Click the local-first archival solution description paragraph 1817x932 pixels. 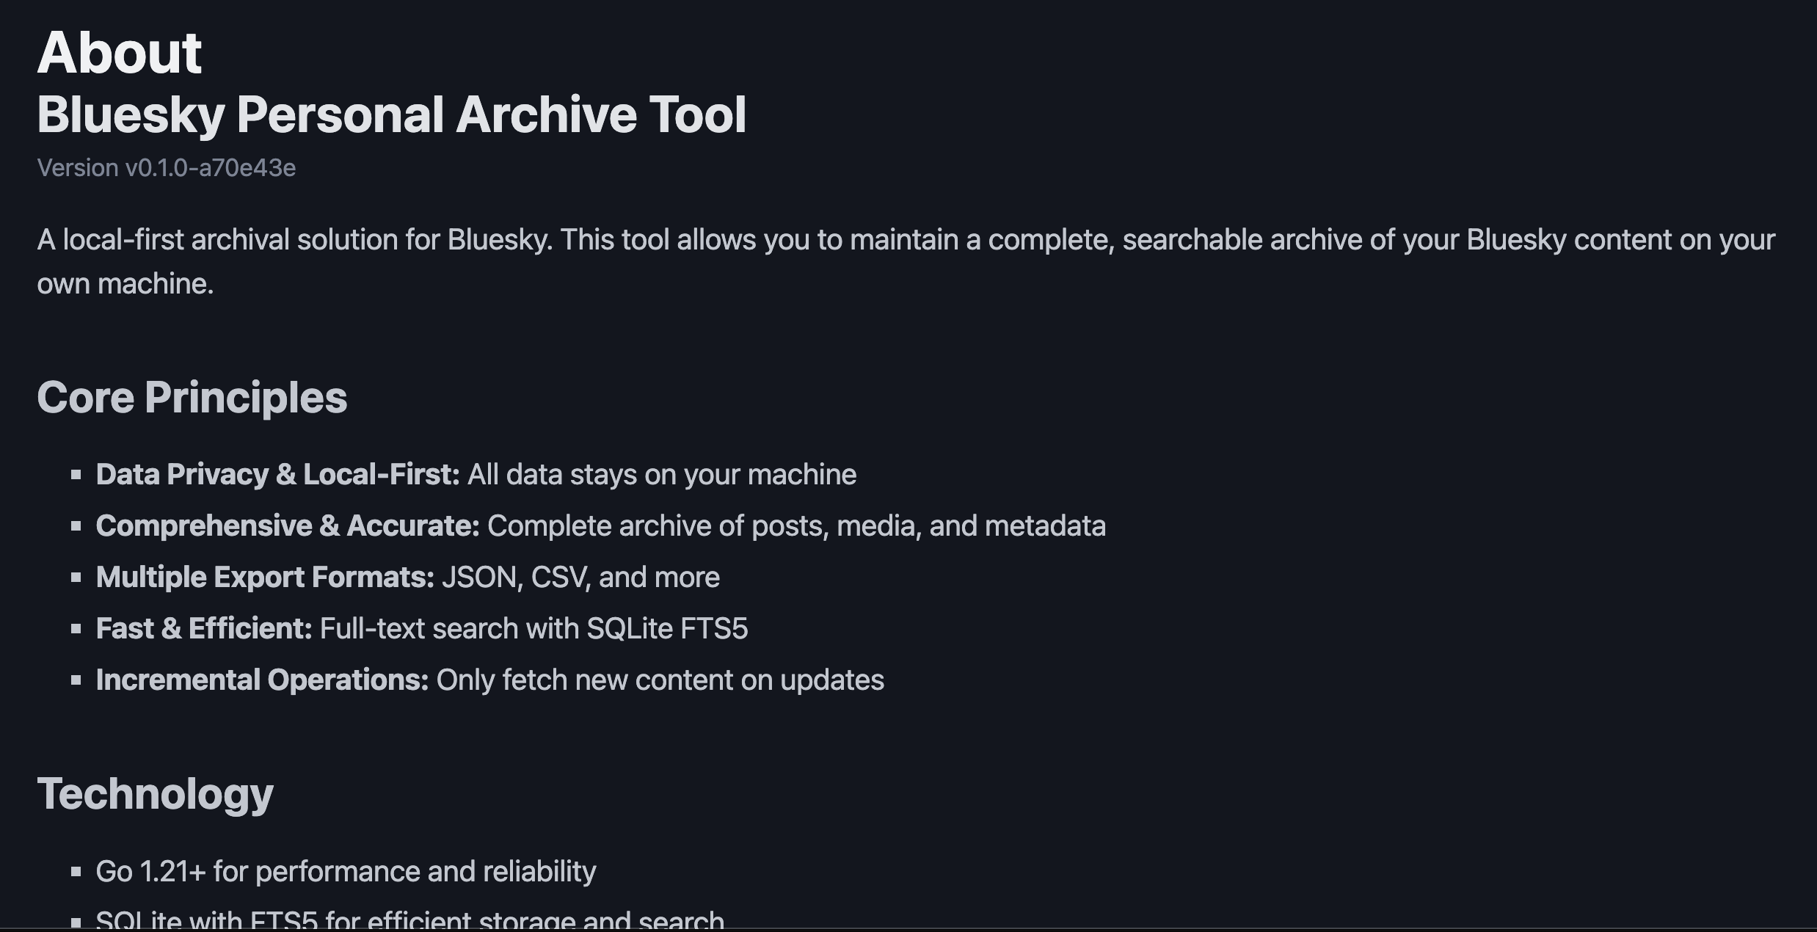(x=906, y=241)
